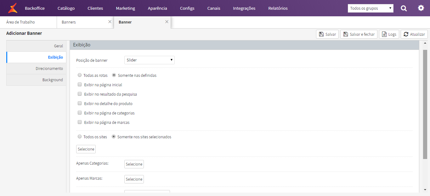
Task: Go to the Geral section
Action: coord(36,46)
